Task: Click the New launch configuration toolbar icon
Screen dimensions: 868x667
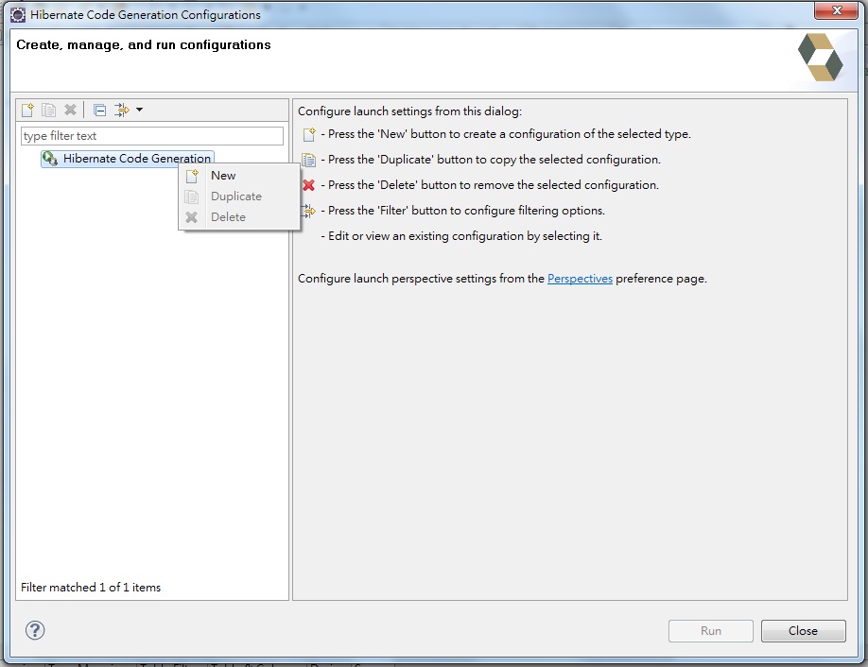Action: 27,110
